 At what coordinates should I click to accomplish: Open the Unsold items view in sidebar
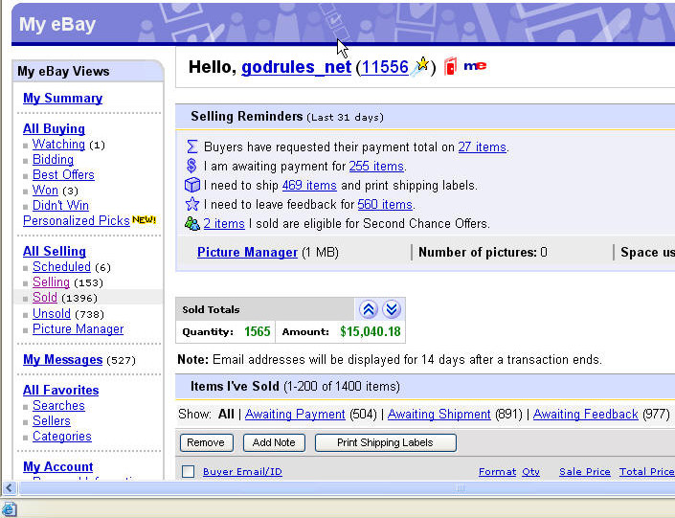pos(52,313)
